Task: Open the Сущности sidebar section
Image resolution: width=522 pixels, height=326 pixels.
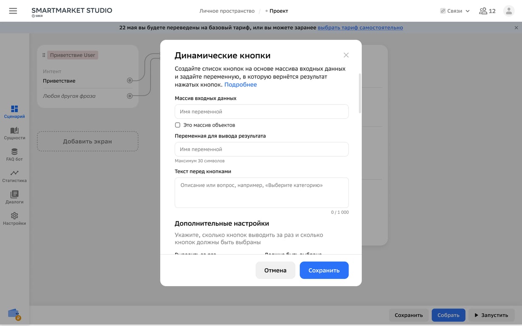Action: [x=14, y=134]
